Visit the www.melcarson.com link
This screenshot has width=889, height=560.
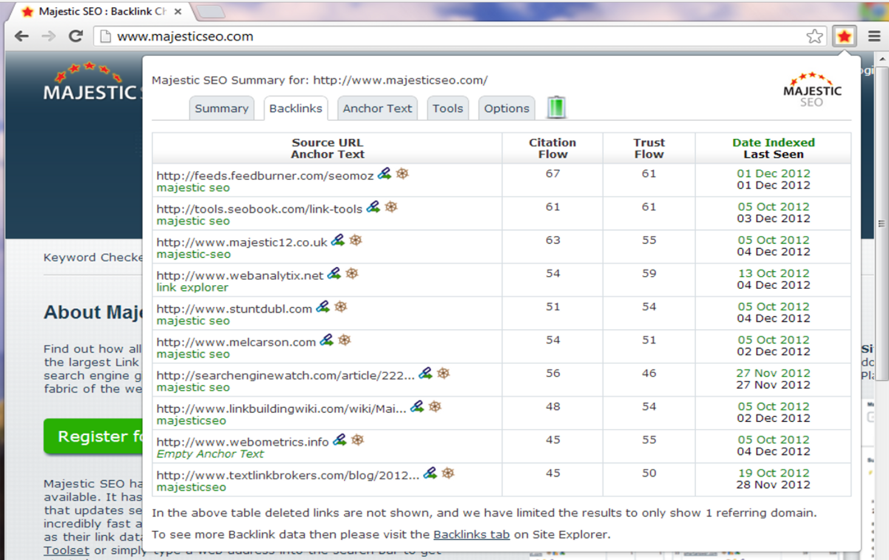pyautogui.click(x=236, y=342)
